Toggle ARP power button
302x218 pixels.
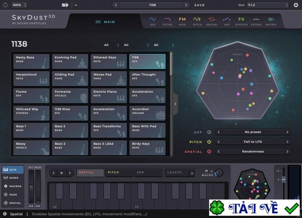click(x=209, y=132)
